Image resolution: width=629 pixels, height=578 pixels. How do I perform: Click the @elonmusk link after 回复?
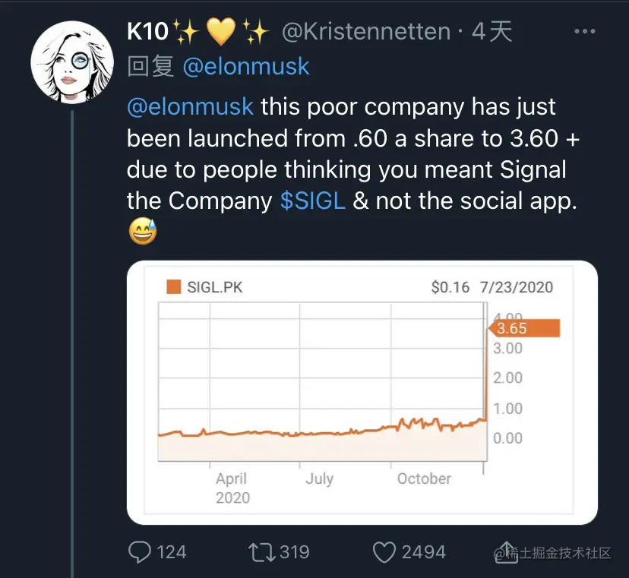click(246, 67)
